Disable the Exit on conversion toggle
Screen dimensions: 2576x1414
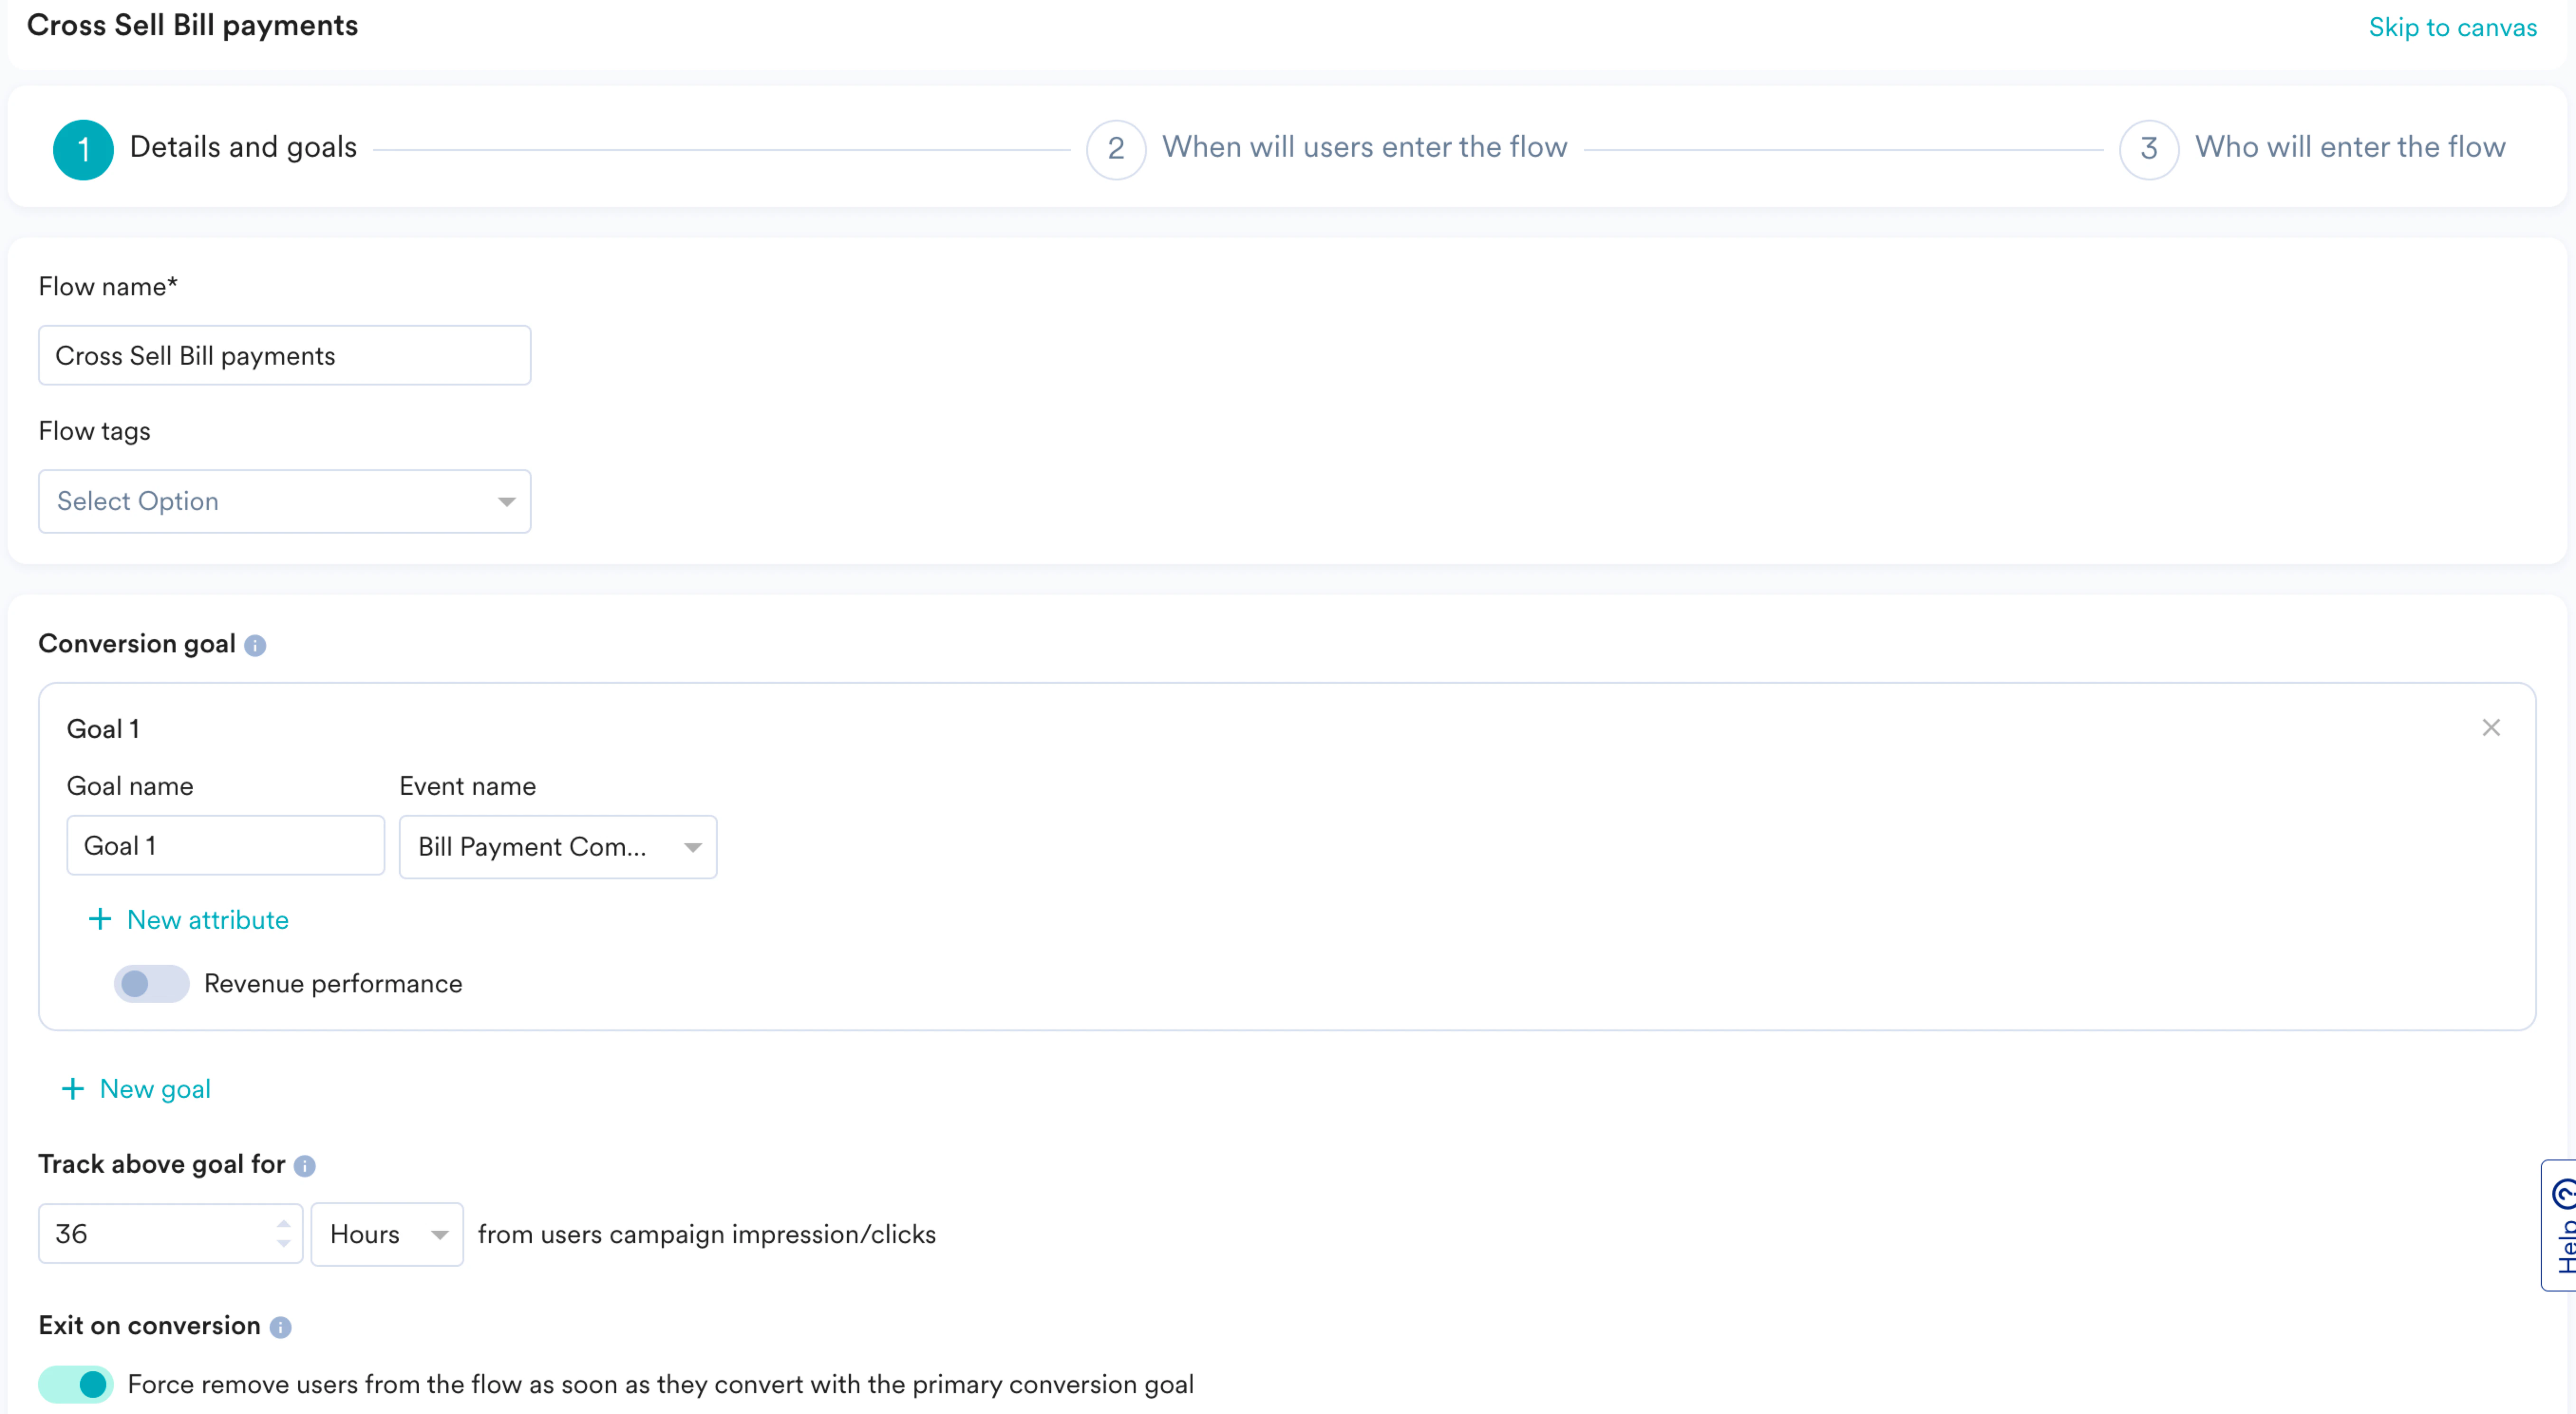pyautogui.click(x=76, y=1384)
